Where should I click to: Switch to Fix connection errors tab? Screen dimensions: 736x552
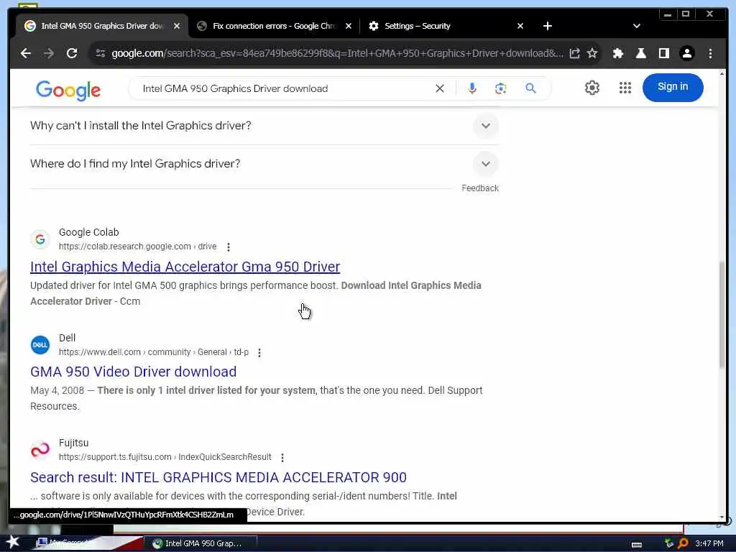275,27
